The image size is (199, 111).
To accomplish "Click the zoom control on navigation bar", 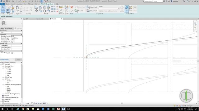I will point(195,28).
